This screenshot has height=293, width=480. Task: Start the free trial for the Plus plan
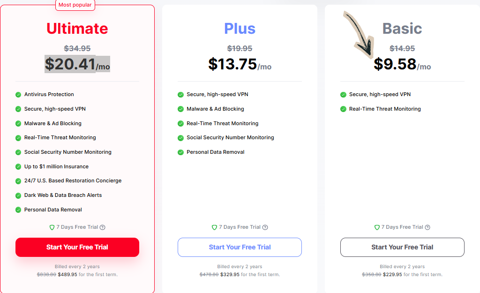click(240, 247)
